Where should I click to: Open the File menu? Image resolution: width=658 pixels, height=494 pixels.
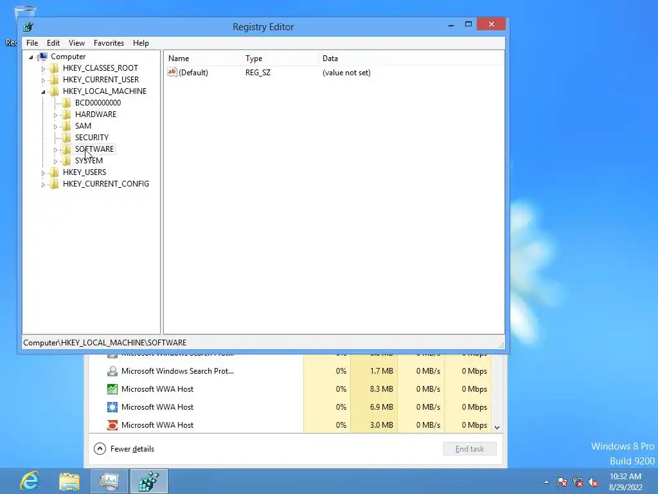tap(32, 43)
